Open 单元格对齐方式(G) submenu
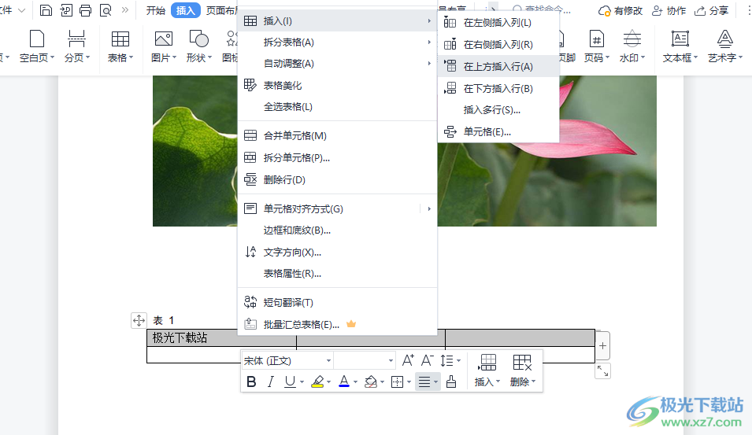Screen dimensions: 752x435 337,209
